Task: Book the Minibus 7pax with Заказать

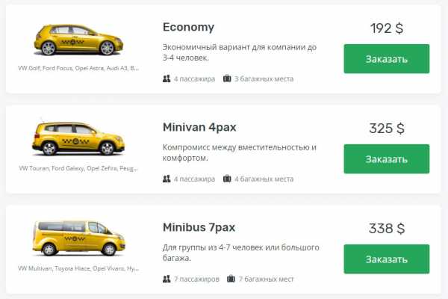Action: 386,259
